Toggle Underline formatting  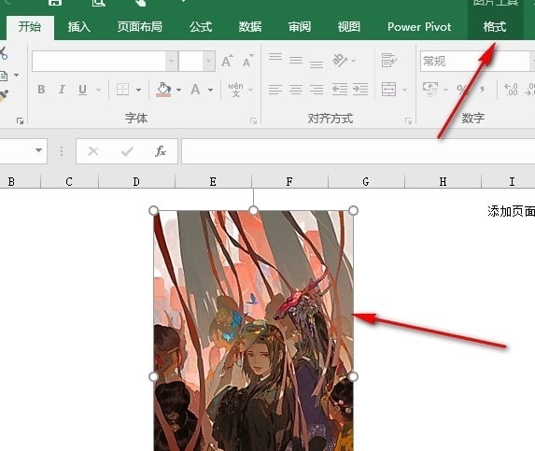pos(82,90)
